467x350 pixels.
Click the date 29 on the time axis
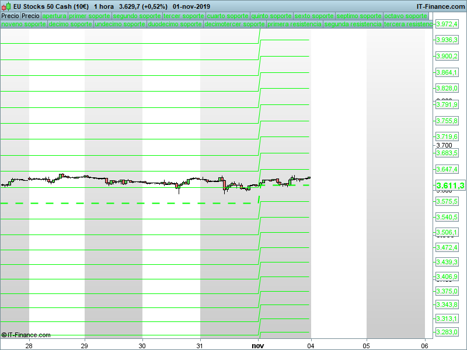85,346
